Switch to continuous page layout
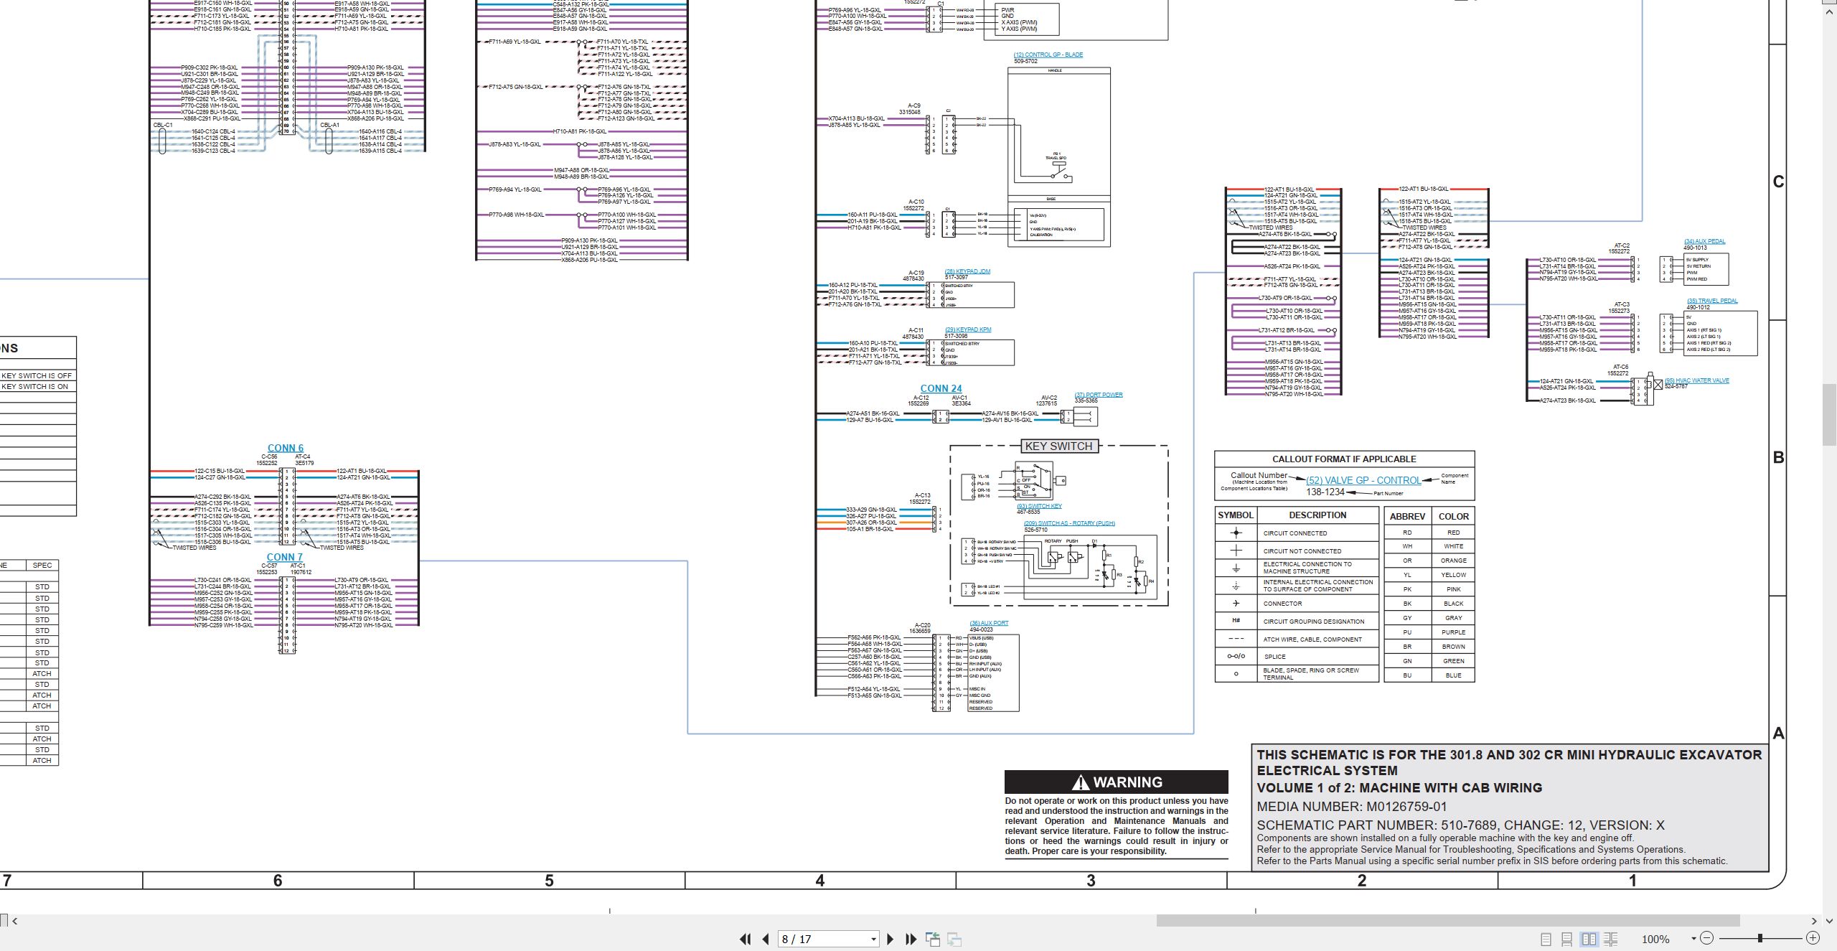The height and width of the screenshot is (951, 1837). (1567, 939)
